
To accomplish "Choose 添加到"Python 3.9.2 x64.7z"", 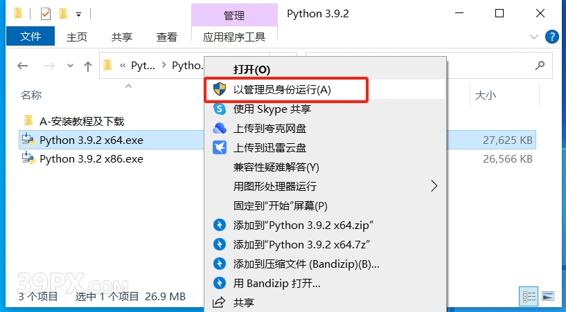I will pos(325,245).
